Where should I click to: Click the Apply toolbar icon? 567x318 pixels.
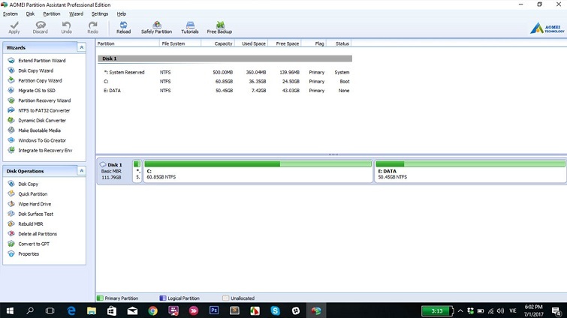click(x=14, y=27)
